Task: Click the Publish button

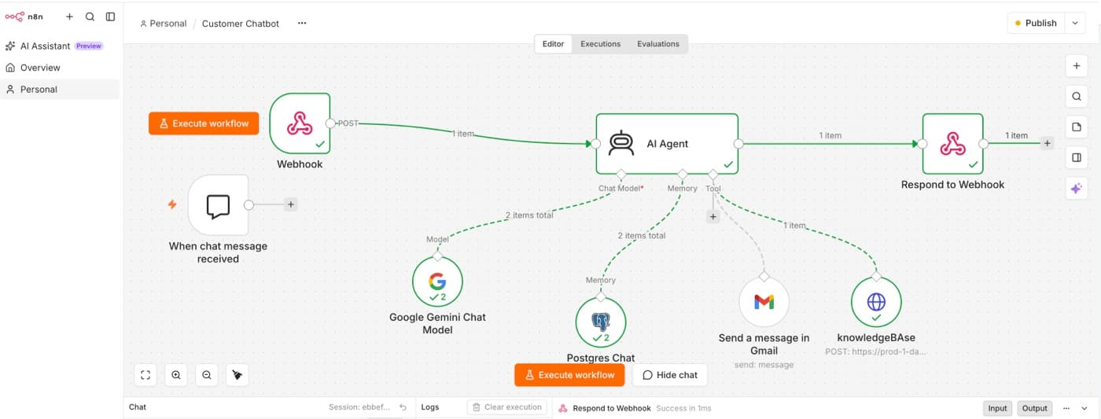Action: tap(1036, 23)
